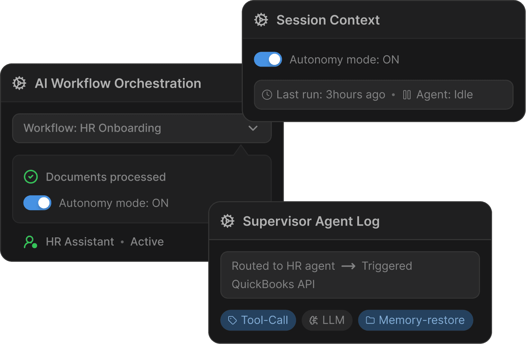Click the HR Assistant user status icon
526x344 pixels.
click(x=30, y=242)
